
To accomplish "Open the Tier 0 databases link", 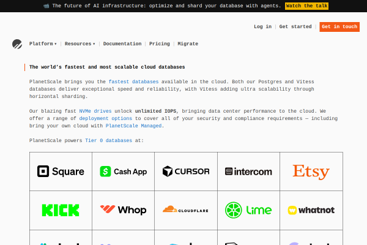I will [109, 140].
